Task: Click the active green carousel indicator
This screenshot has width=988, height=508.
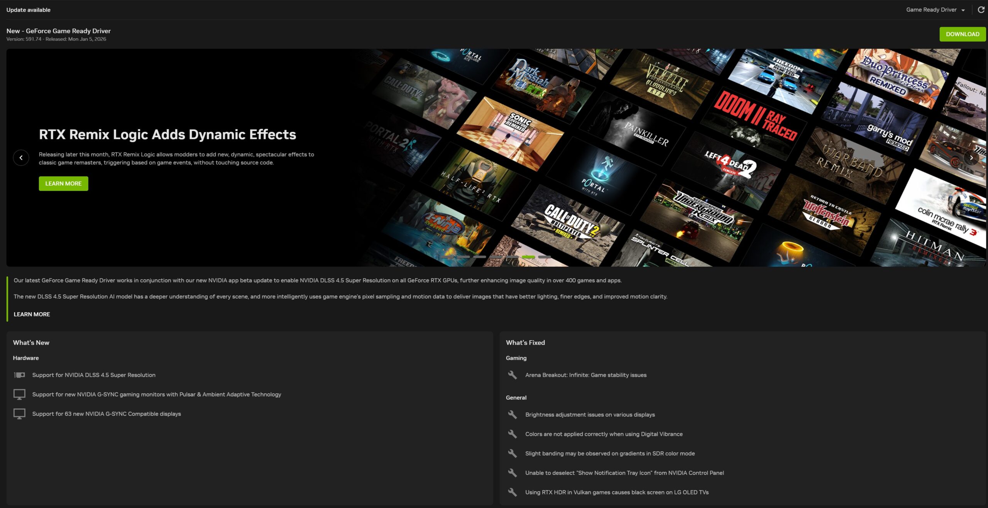Action: point(528,257)
